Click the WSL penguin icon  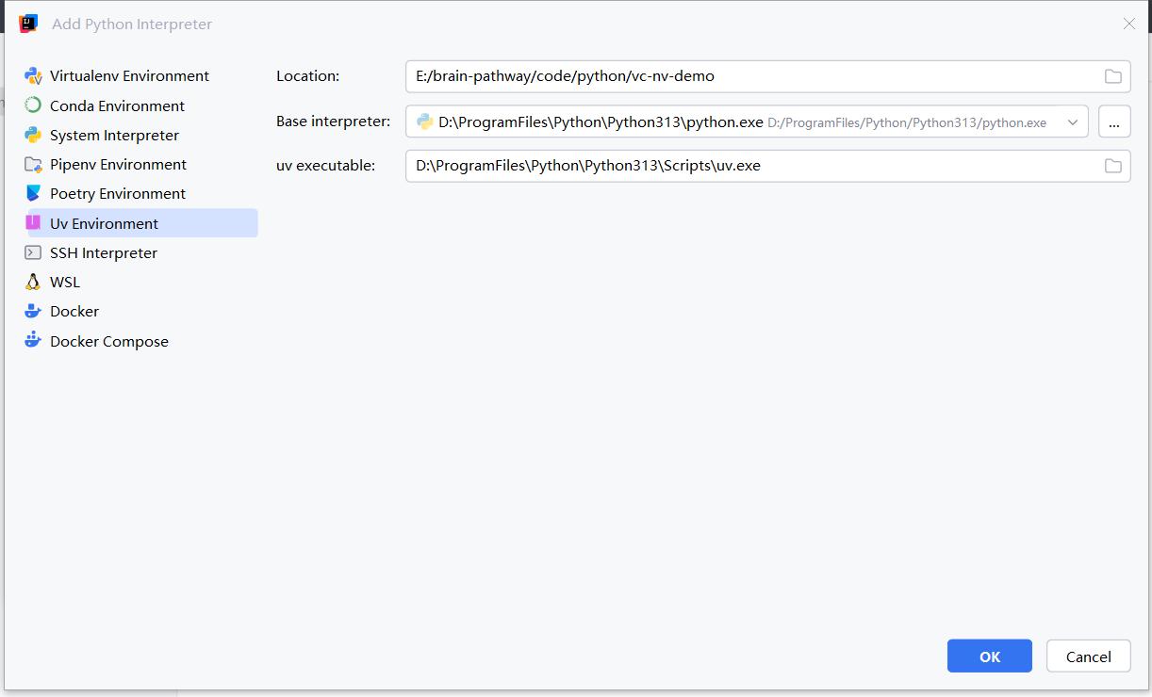point(33,282)
